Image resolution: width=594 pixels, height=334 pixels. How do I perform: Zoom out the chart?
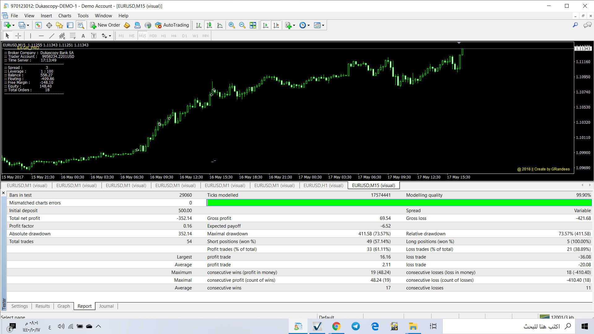tap(242, 25)
